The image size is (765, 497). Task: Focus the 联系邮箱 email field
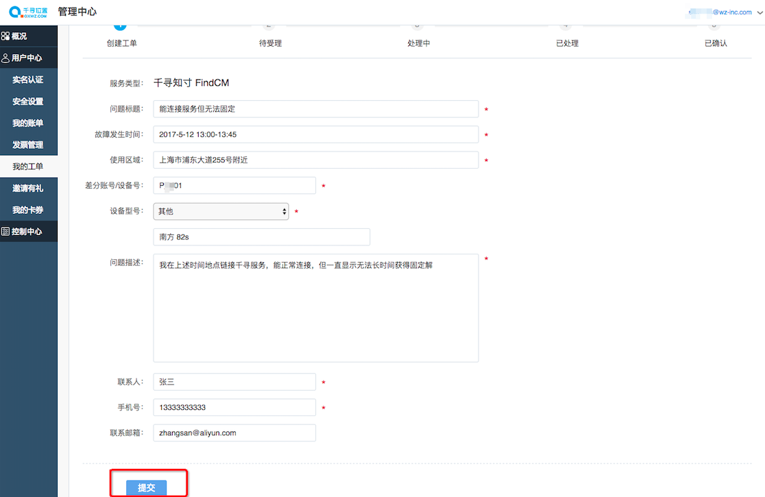(x=234, y=433)
